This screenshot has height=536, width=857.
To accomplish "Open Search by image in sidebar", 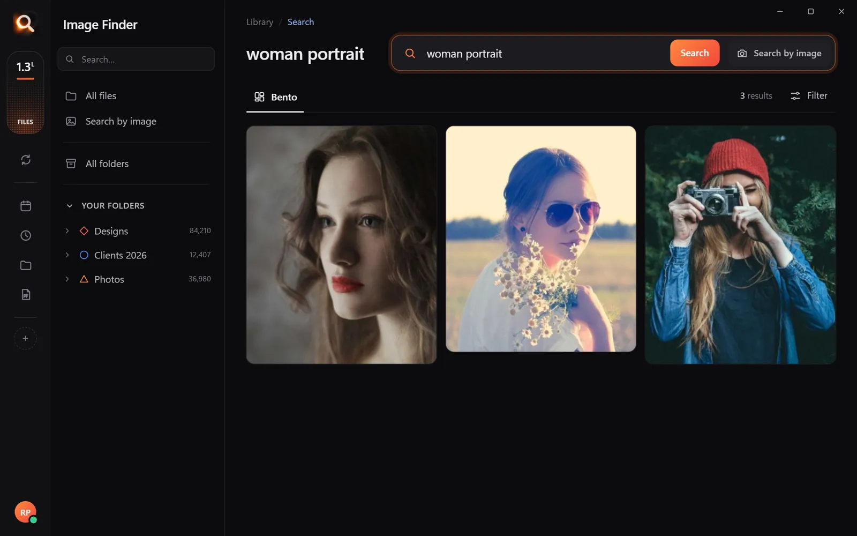I will (137, 121).
